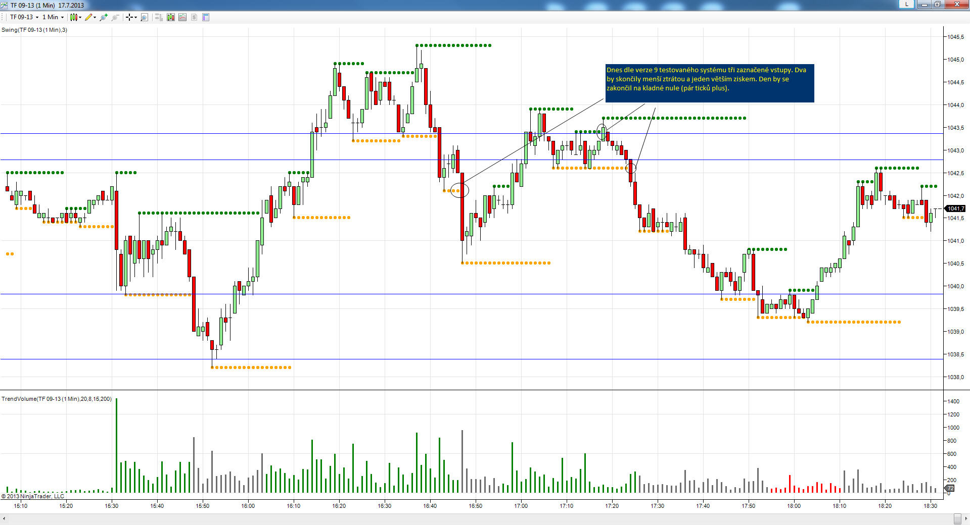Open the chart properties icon
The image size is (970, 525).
coord(206,17)
